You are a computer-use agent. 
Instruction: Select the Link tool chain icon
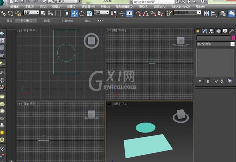click(3, 13)
